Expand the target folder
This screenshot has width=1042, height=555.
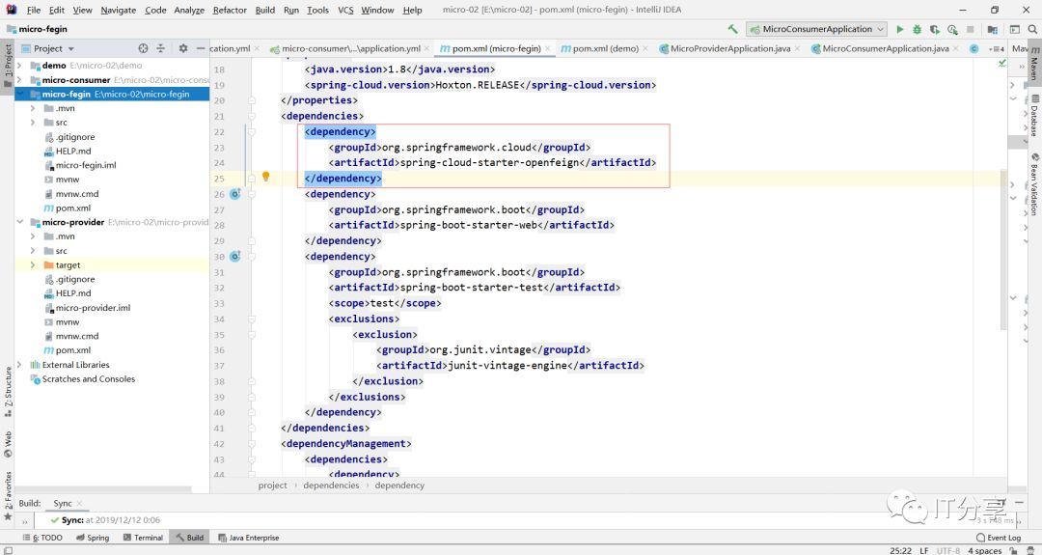coord(33,264)
